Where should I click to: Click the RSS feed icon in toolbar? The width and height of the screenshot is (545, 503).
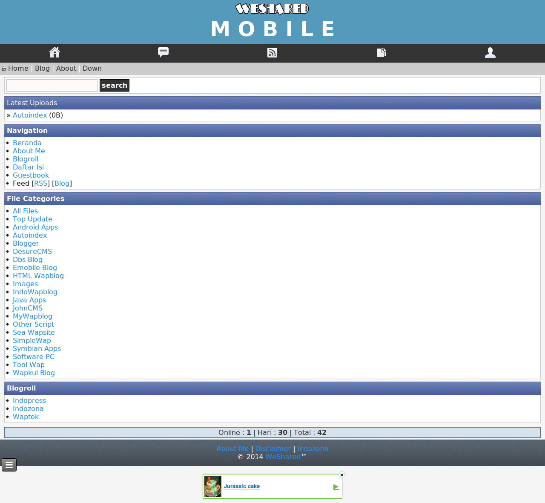[x=272, y=52]
